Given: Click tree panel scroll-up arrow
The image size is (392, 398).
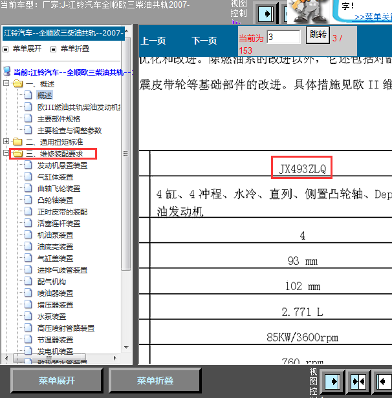Looking at the screenshot, I should (126, 31).
